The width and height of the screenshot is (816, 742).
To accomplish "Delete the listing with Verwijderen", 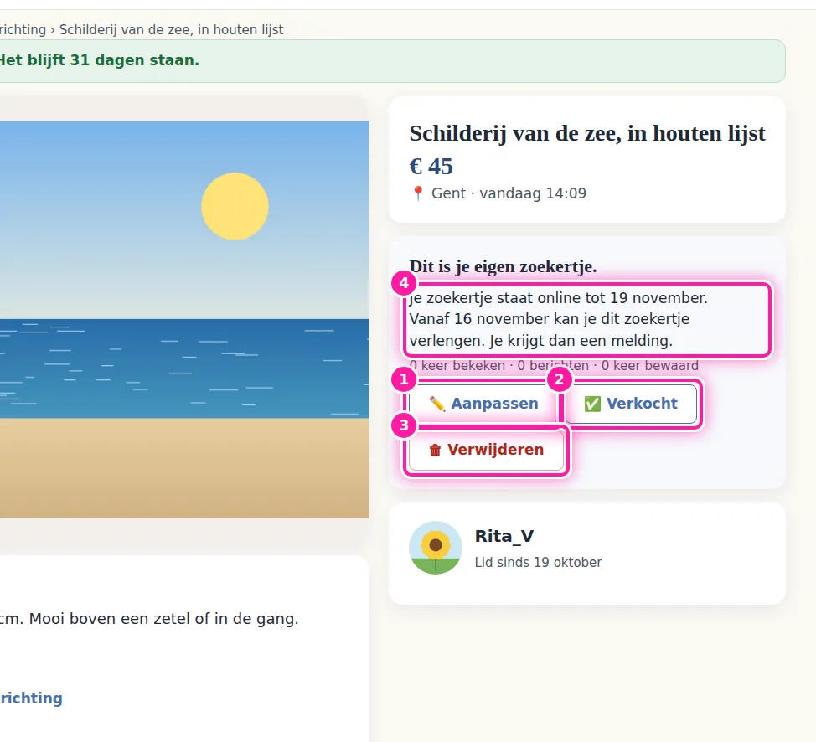I will [x=486, y=450].
